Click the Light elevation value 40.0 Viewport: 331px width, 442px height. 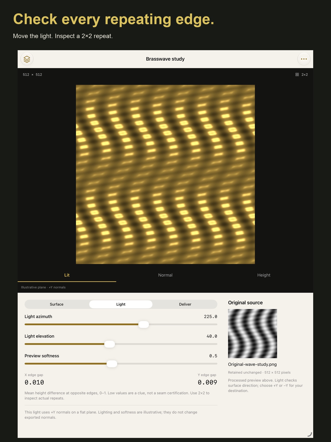(x=212, y=336)
